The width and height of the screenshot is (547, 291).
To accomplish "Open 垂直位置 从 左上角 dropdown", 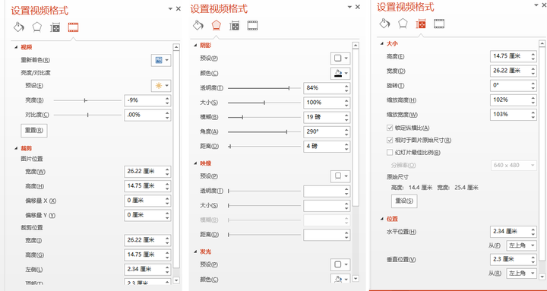I will tap(521, 274).
